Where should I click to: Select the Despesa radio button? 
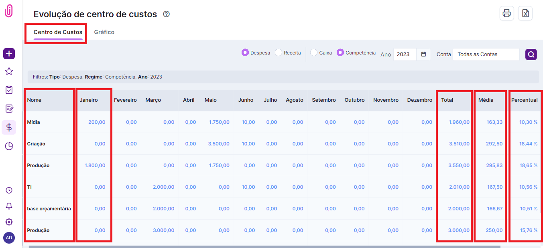coord(245,53)
